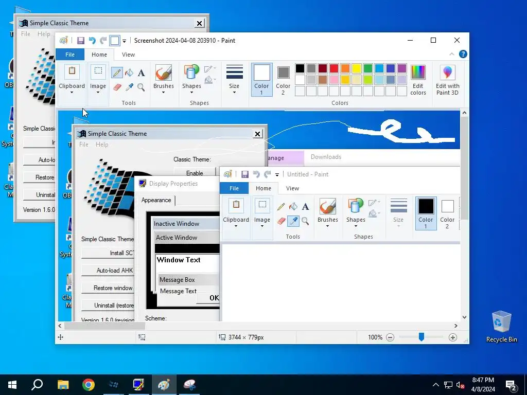This screenshot has width=527, height=395.
Task: Click the canvas vertical scrollbar down arrow in Screenshot Paint
Action: pyautogui.click(x=464, y=317)
